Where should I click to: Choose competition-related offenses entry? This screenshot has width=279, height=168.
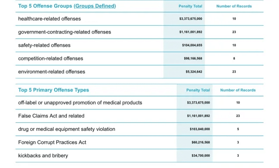(x=51, y=58)
